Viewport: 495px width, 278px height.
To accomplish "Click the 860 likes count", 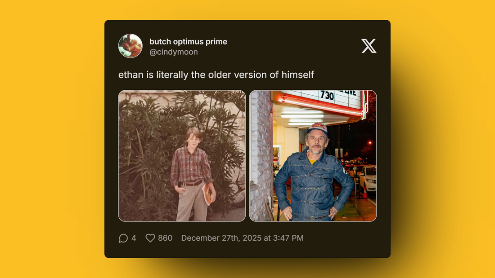I will pos(165,238).
